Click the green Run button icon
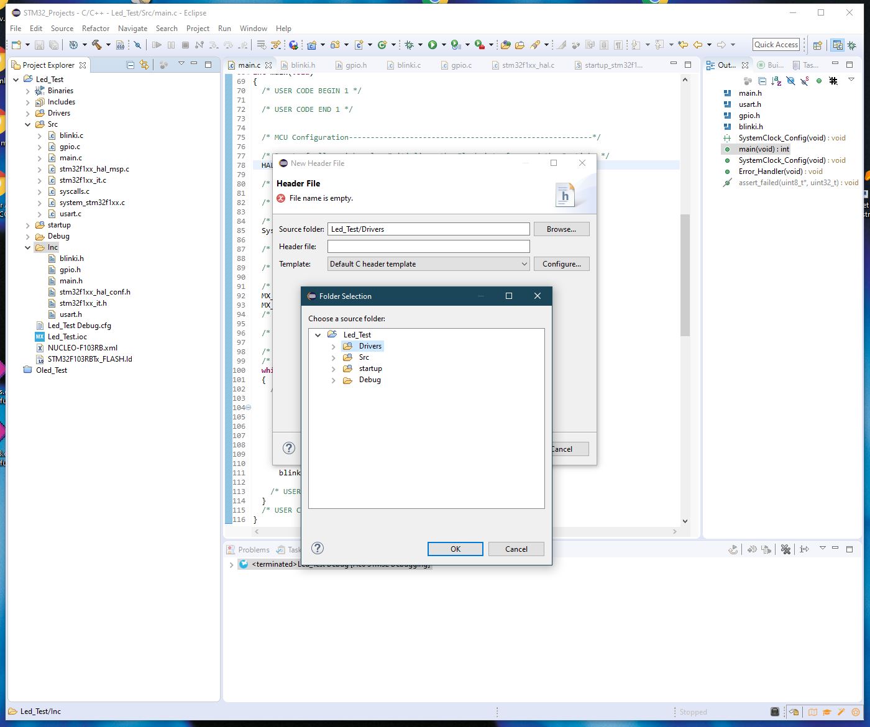This screenshot has width=870, height=727. tap(433, 45)
